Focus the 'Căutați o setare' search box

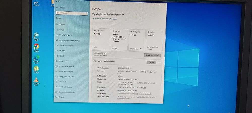coord(72,13)
